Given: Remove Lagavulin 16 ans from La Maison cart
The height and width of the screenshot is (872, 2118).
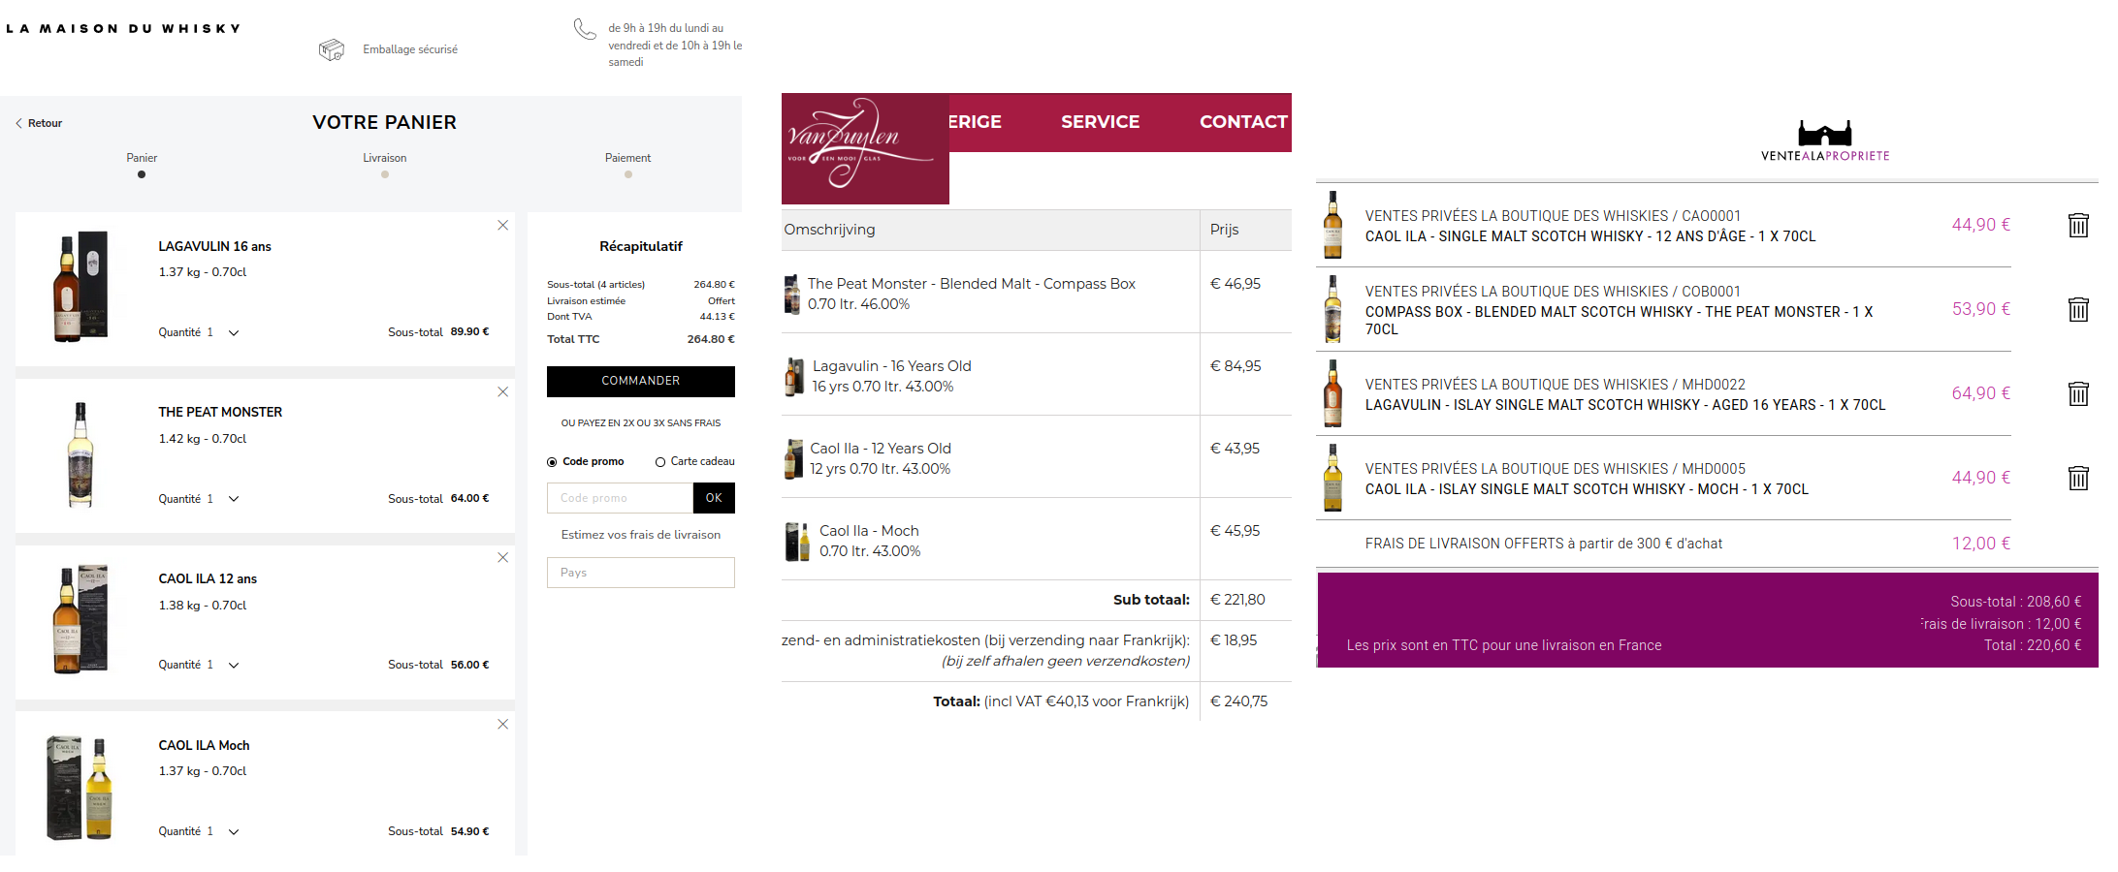Looking at the screenshot, I should click(502, 226).
